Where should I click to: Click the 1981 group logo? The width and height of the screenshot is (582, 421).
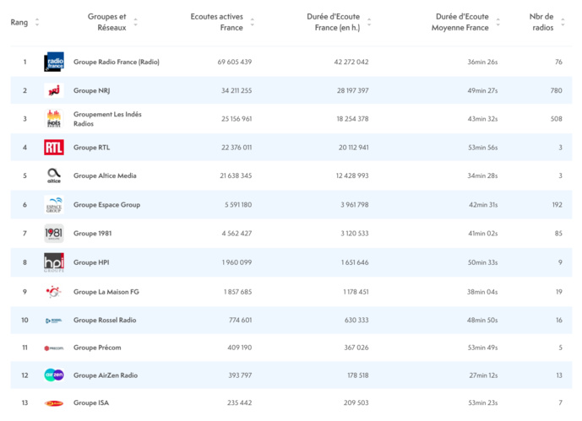click(x=54, y=234)
